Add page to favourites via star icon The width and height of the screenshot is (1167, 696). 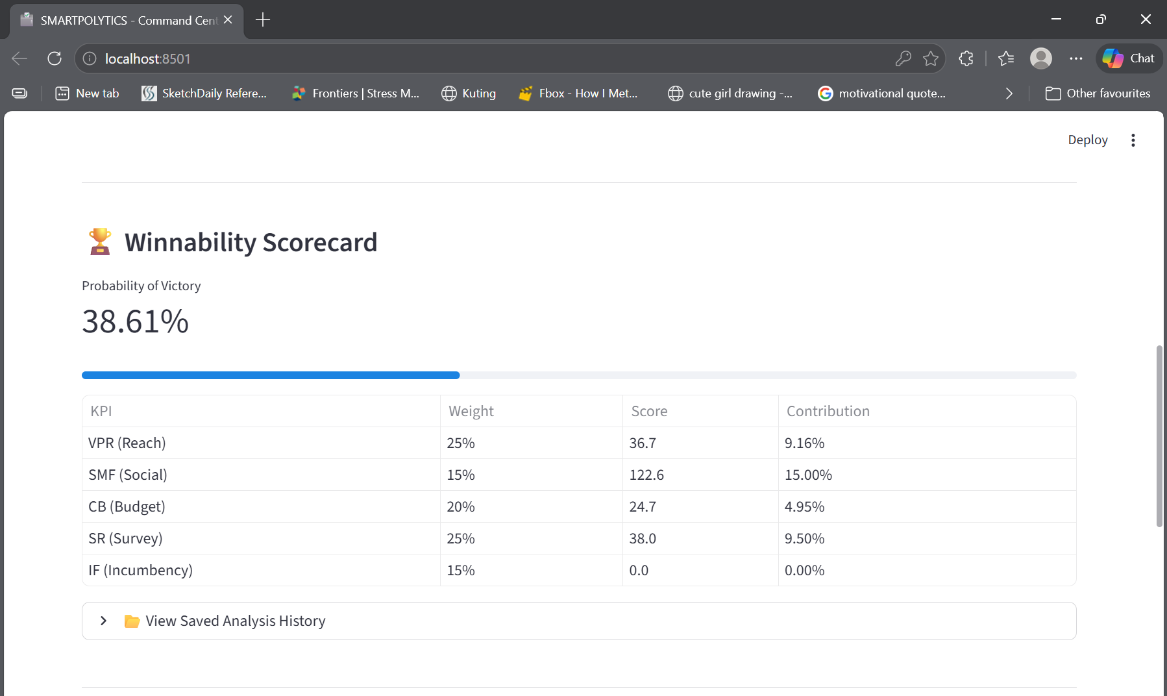[931, 58]
